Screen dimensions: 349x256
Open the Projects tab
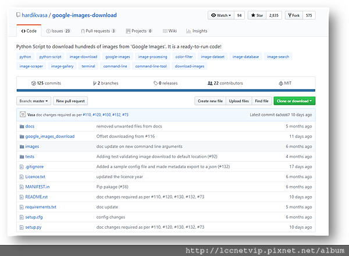tap(139, 31)
